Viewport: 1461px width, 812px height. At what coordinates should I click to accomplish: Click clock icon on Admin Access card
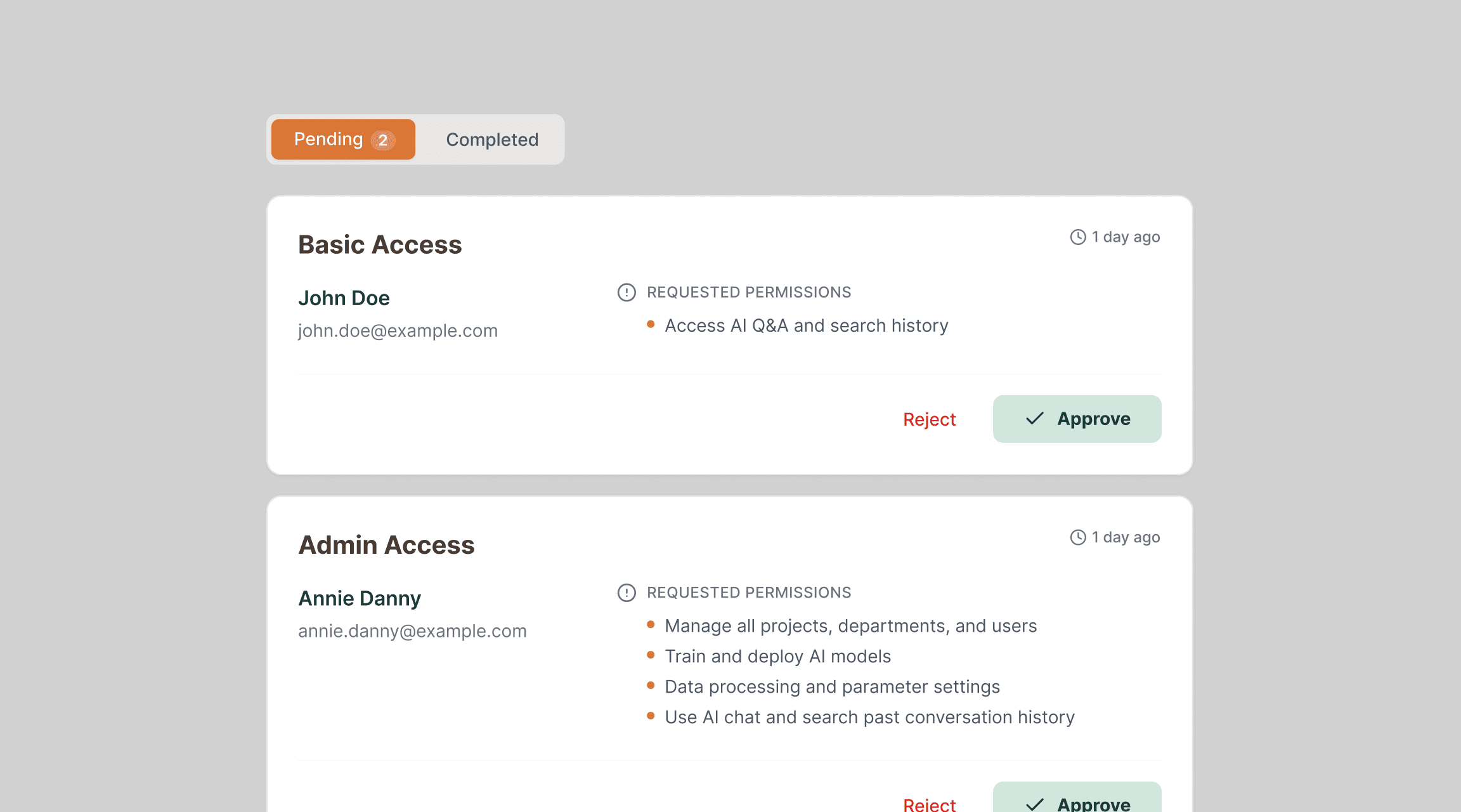coord(1078,537)
